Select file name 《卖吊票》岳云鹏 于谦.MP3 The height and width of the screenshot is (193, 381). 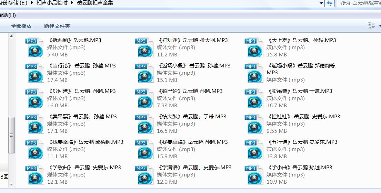coord(299,91)
